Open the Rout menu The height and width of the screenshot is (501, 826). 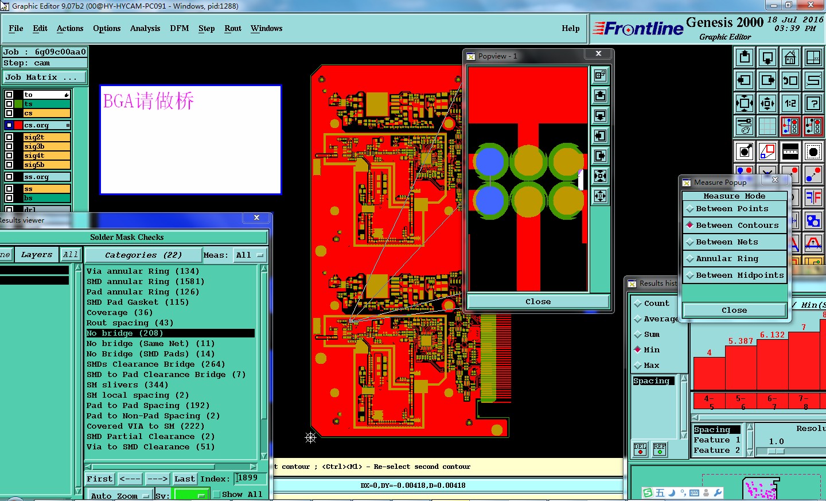click(x=233, y=28)
